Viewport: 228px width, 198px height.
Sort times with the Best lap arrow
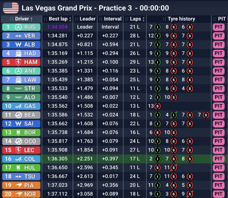click(71, 19)
